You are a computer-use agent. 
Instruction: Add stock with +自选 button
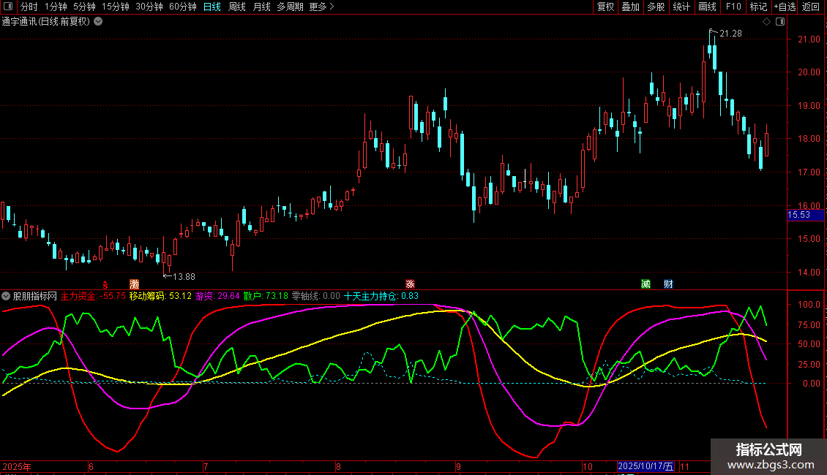pyautogui.click(x=785, y=7)
